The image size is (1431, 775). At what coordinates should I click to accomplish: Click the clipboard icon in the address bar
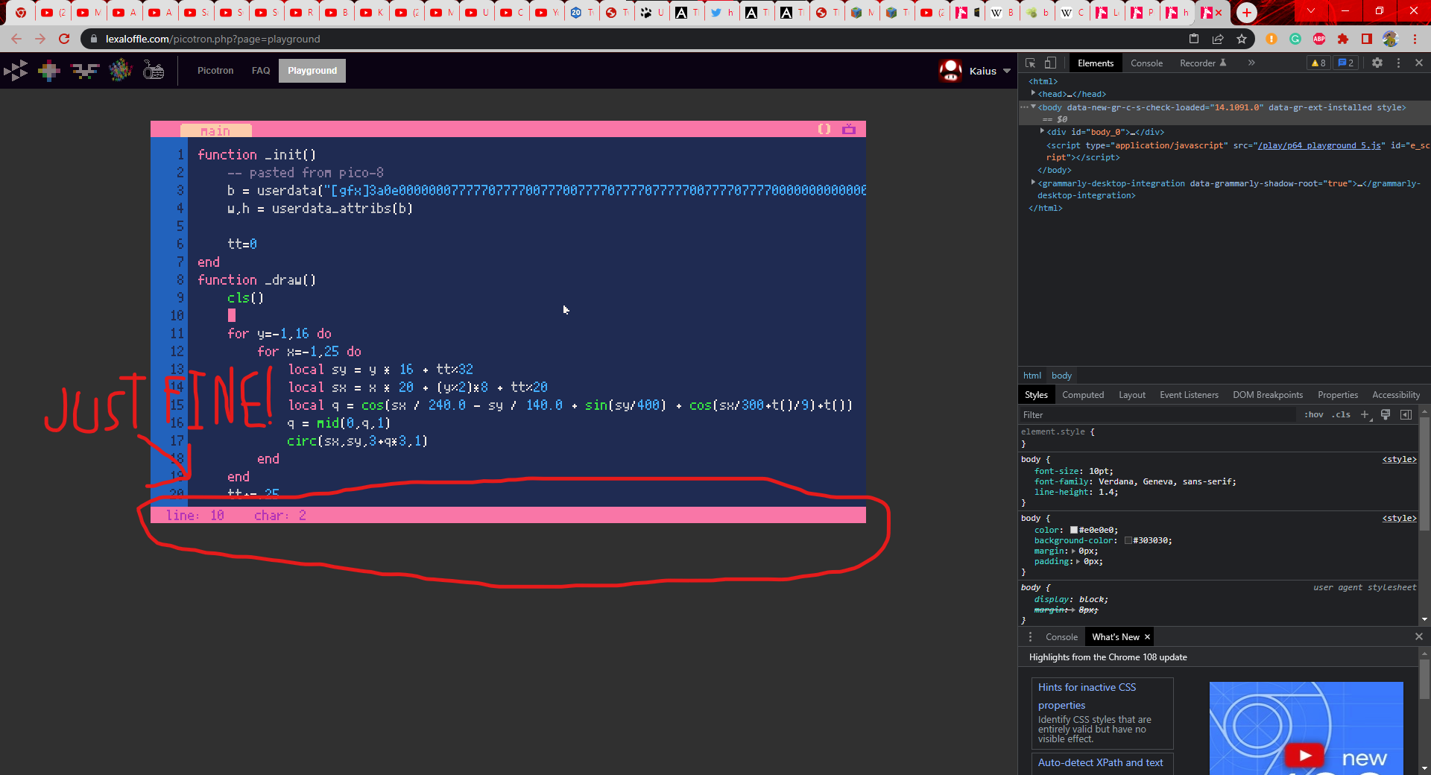coord(1194,39)
